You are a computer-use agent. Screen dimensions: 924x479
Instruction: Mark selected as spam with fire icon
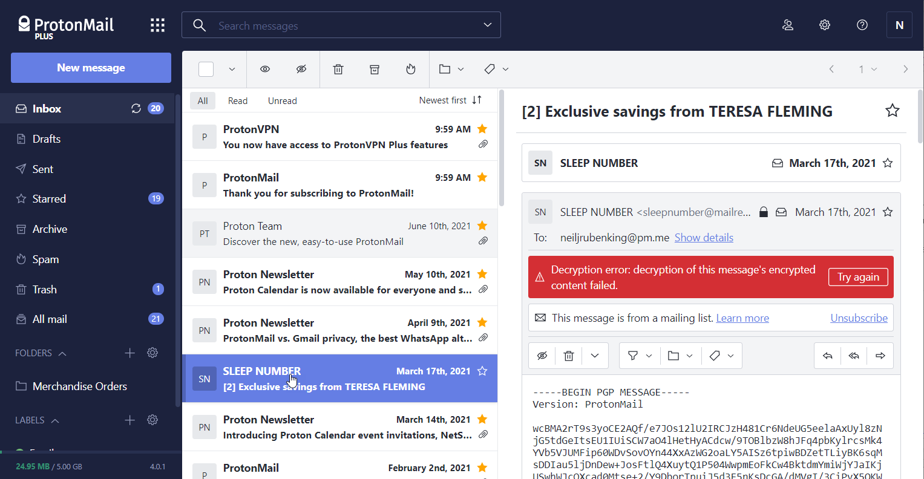(411, 70)
